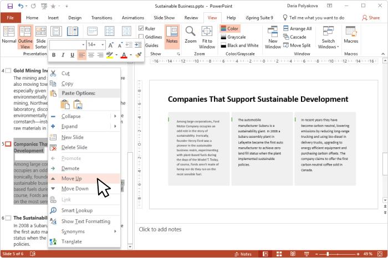Select Grayscale color mode

pyautogui.click(x=236, y=37)
